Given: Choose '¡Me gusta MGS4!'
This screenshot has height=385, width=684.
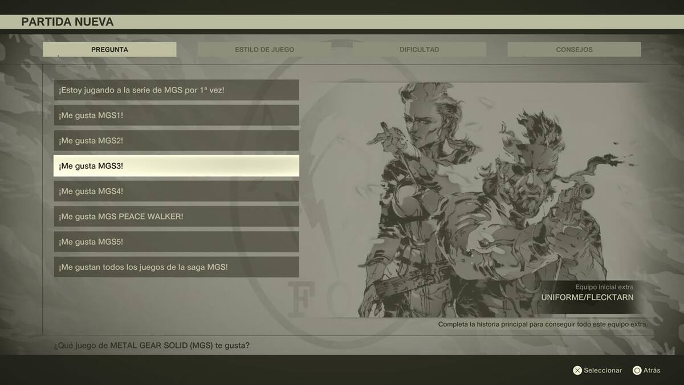Looking at the screenshot, I should [176, 191].
